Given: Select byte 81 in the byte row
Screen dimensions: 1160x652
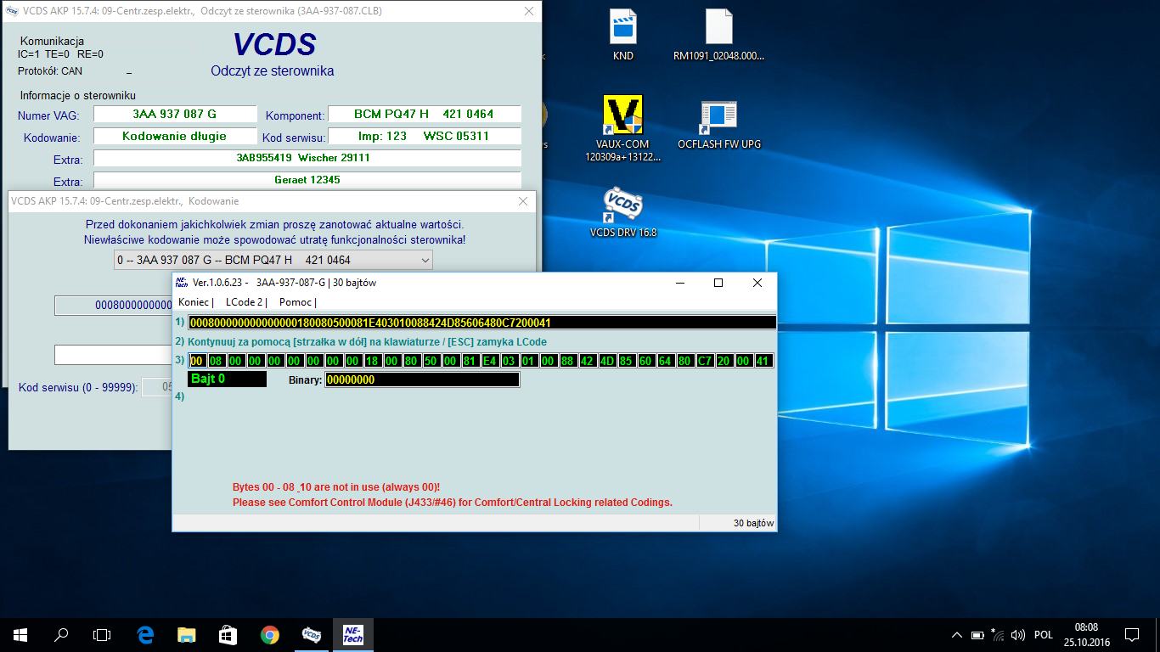Looking at the screenshot, I should [470, 361].
